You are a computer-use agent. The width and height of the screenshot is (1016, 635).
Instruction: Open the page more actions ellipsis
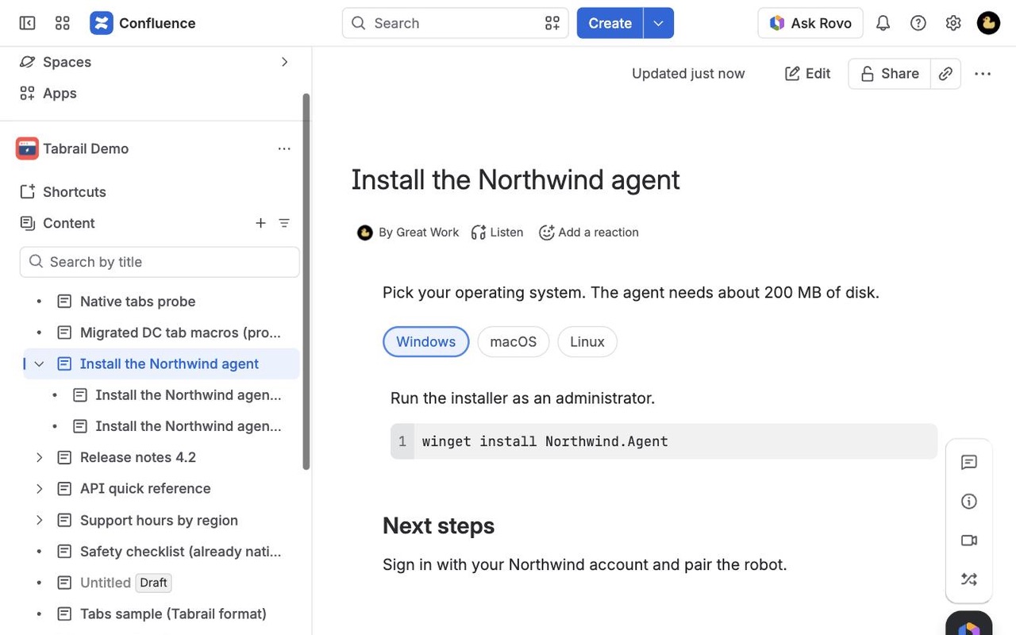click(983, 74)
